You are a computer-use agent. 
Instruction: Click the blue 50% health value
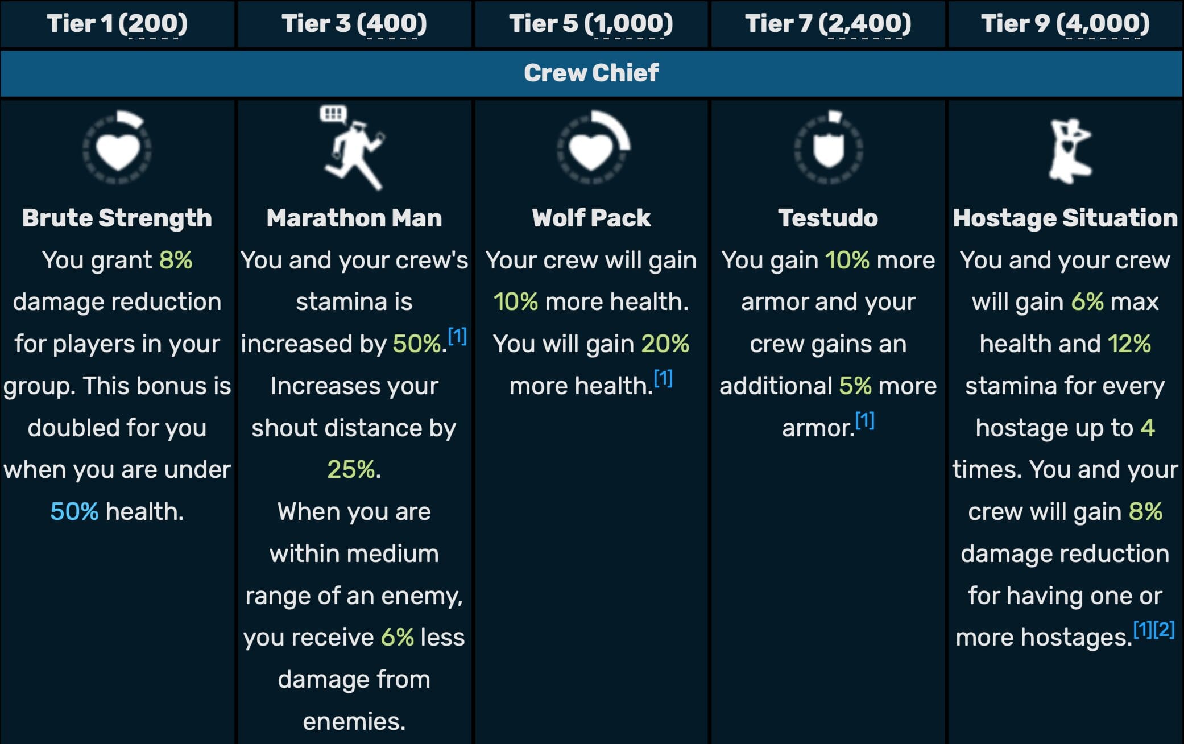click(74, 511)
